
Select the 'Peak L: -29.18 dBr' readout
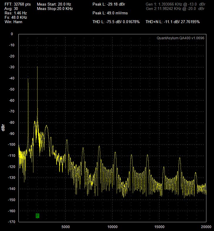point(109,4)
